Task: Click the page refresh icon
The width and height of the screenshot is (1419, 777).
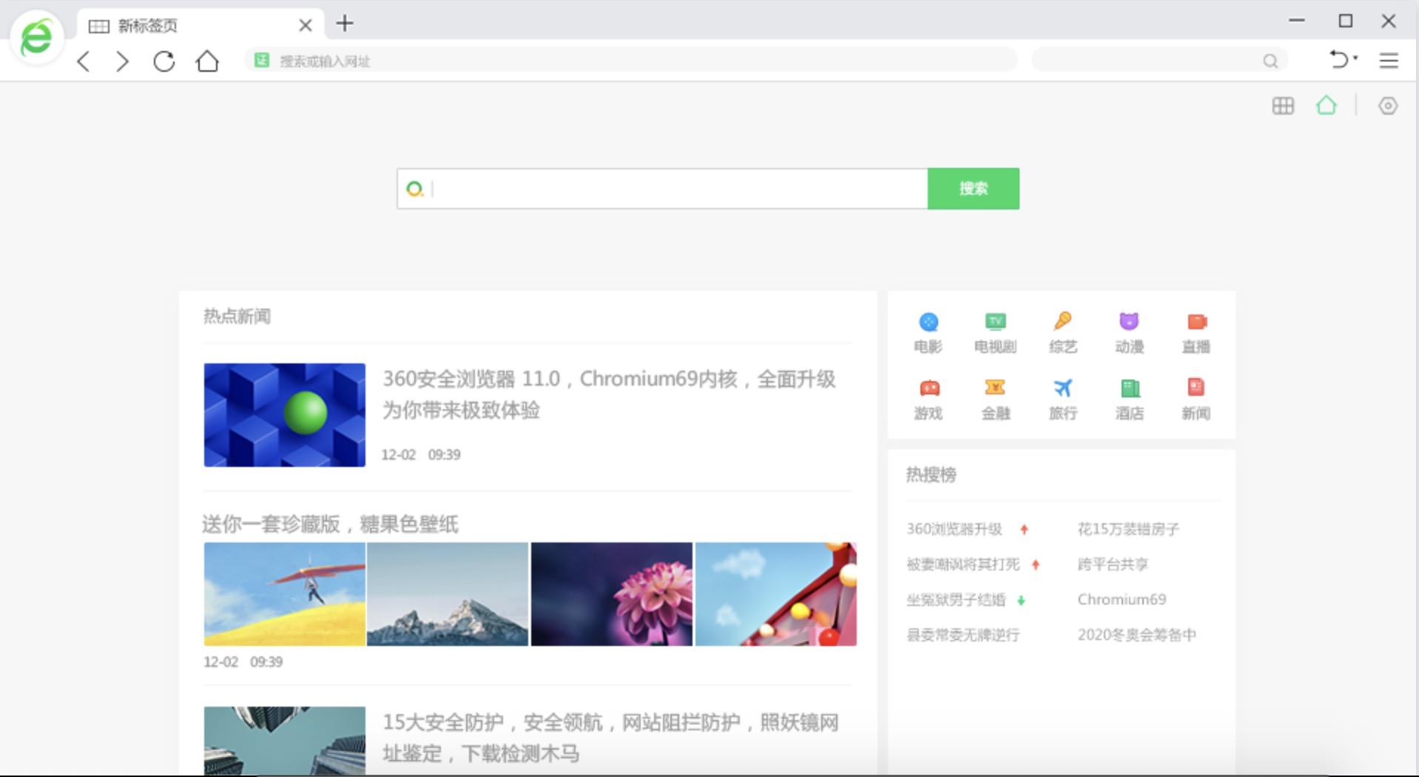Action: click(x=164, y=61)
